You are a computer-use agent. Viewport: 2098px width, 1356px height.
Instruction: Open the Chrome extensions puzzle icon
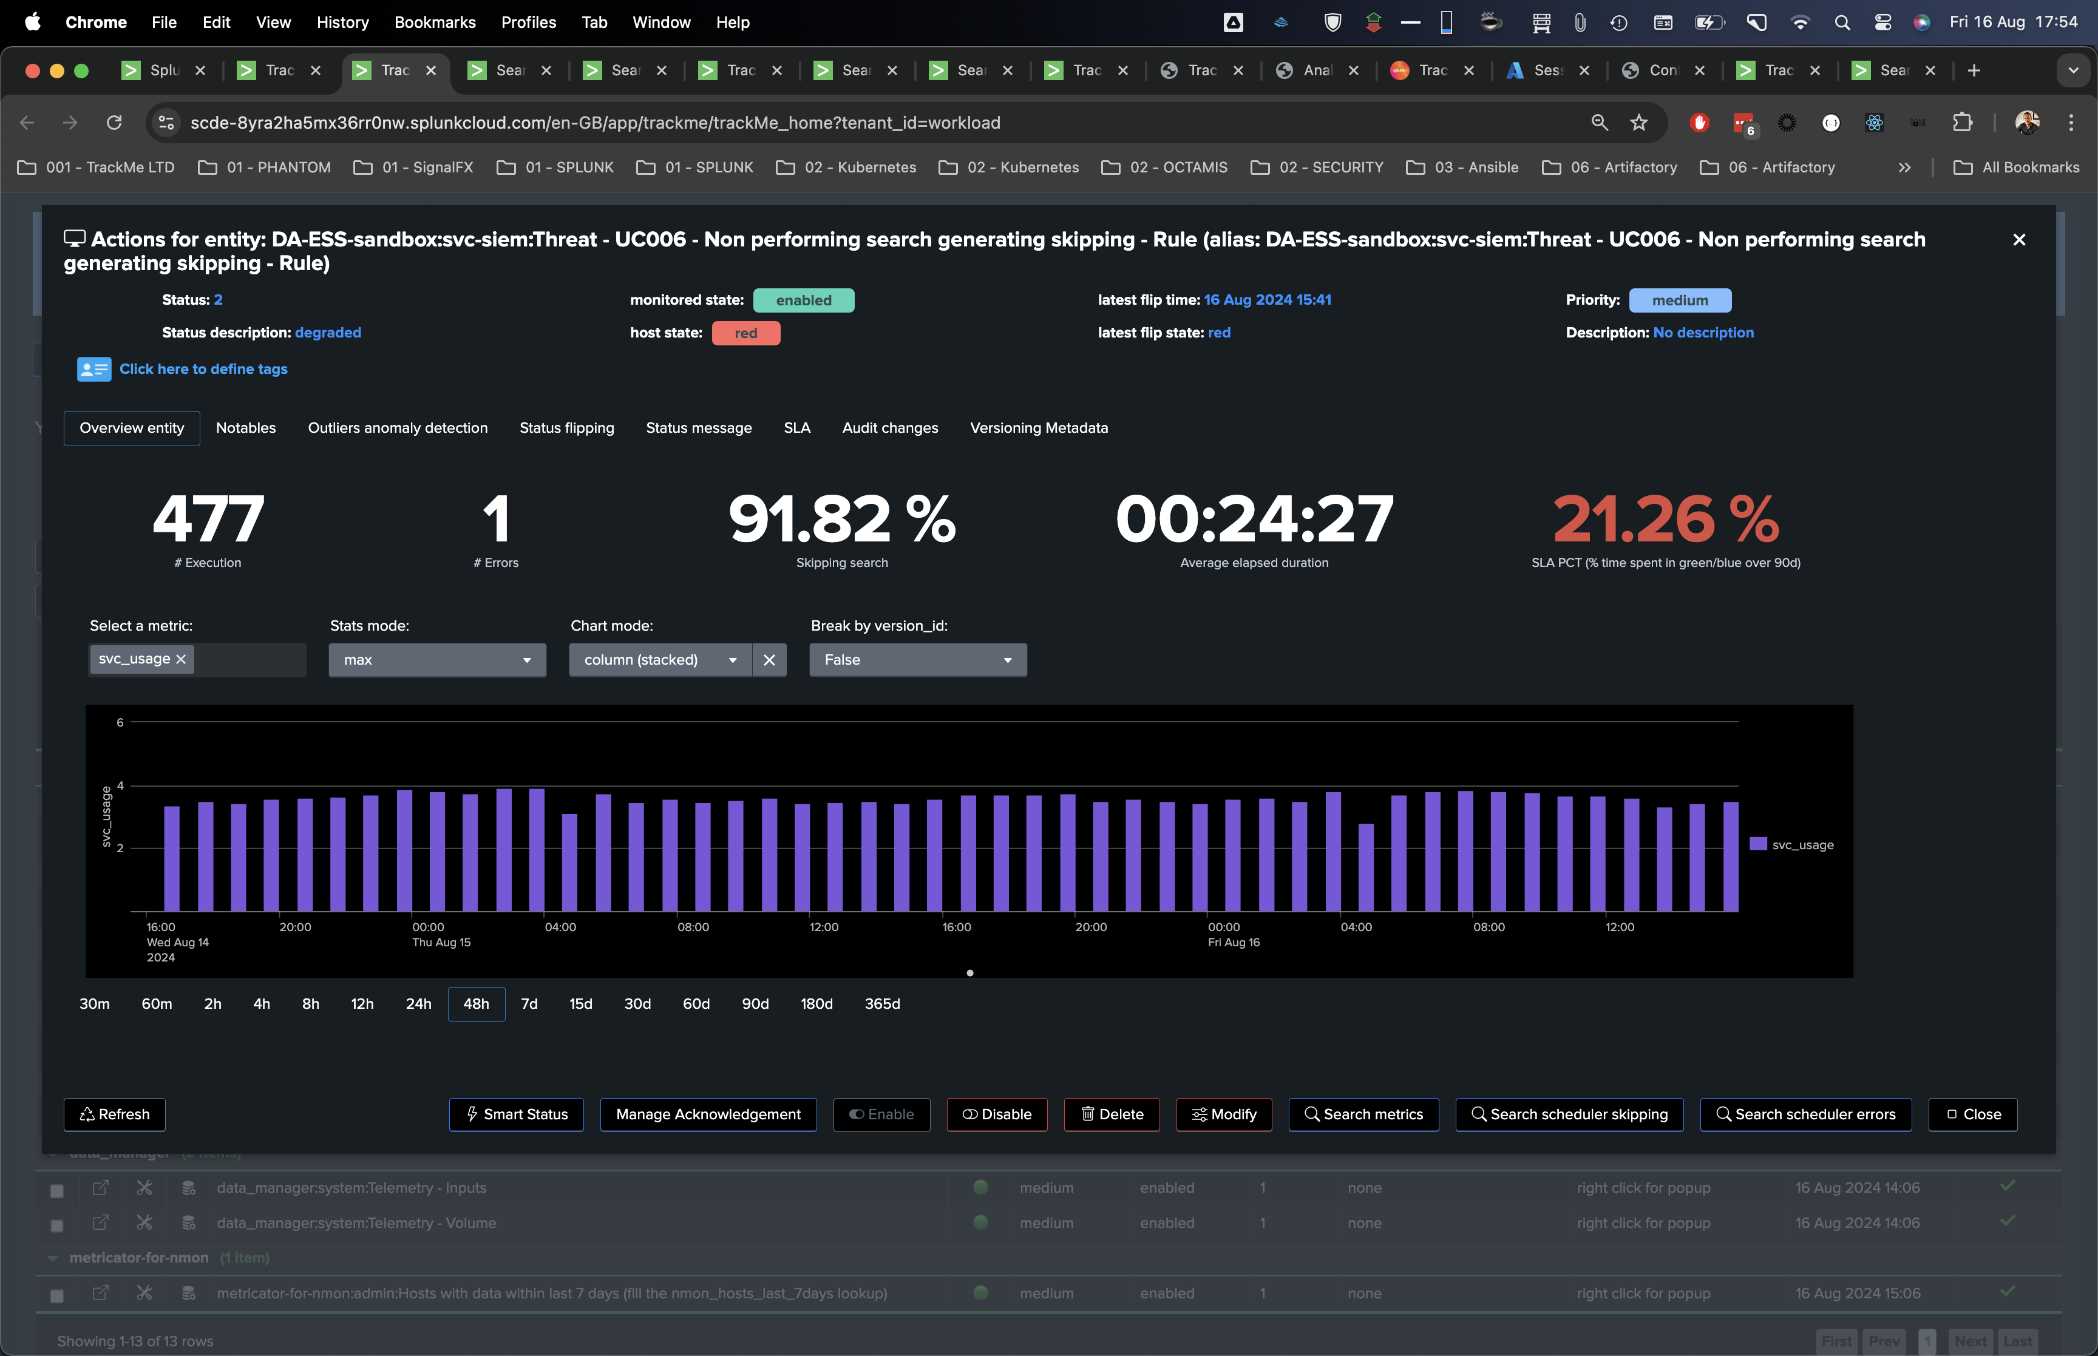[x=1961, y=123]
